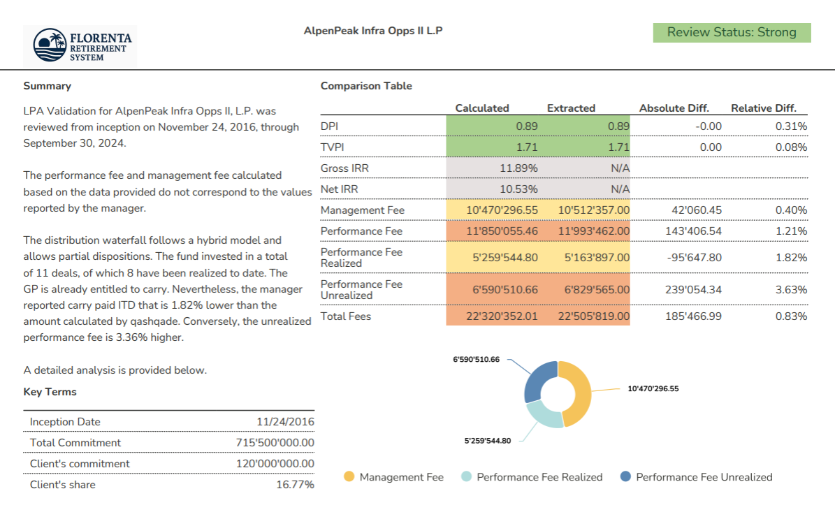Click extracted unrealized fee 6'829'565.00
The height and width of the screenshot is (512, 835).
pos(597,290)
